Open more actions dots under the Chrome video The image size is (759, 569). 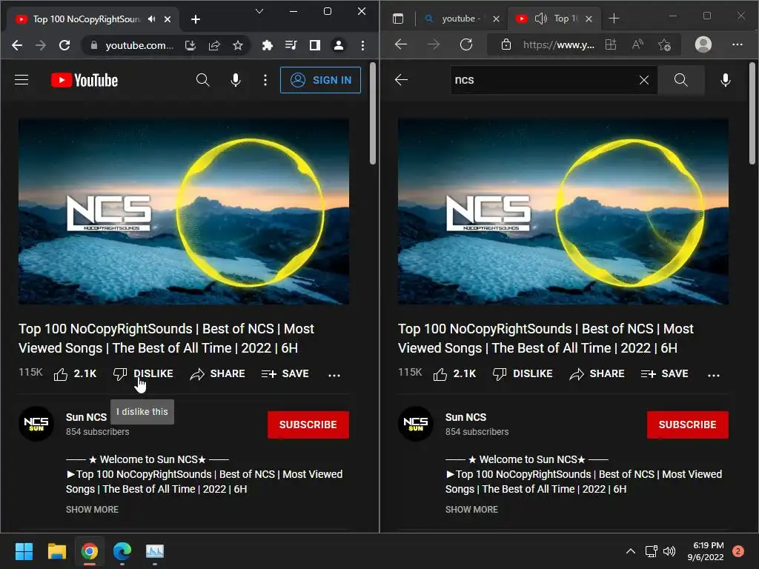(334, 374)
